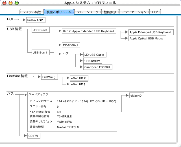Expand the USB-6MRW disclosure triangle

[x=81, y=61]
